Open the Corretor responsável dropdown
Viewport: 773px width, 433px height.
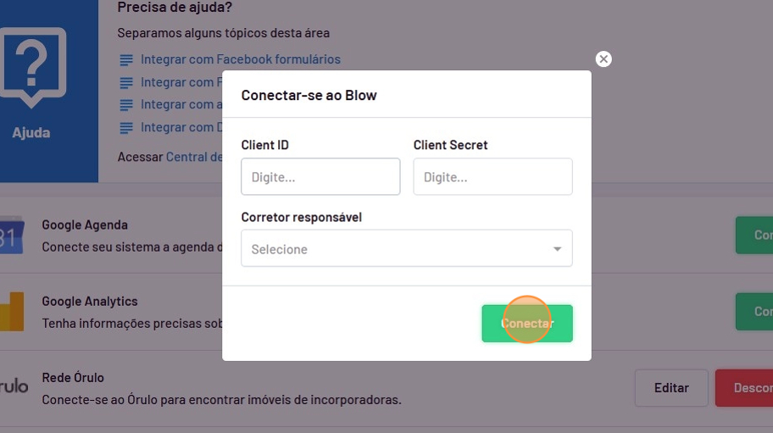[x=398, y=249]
